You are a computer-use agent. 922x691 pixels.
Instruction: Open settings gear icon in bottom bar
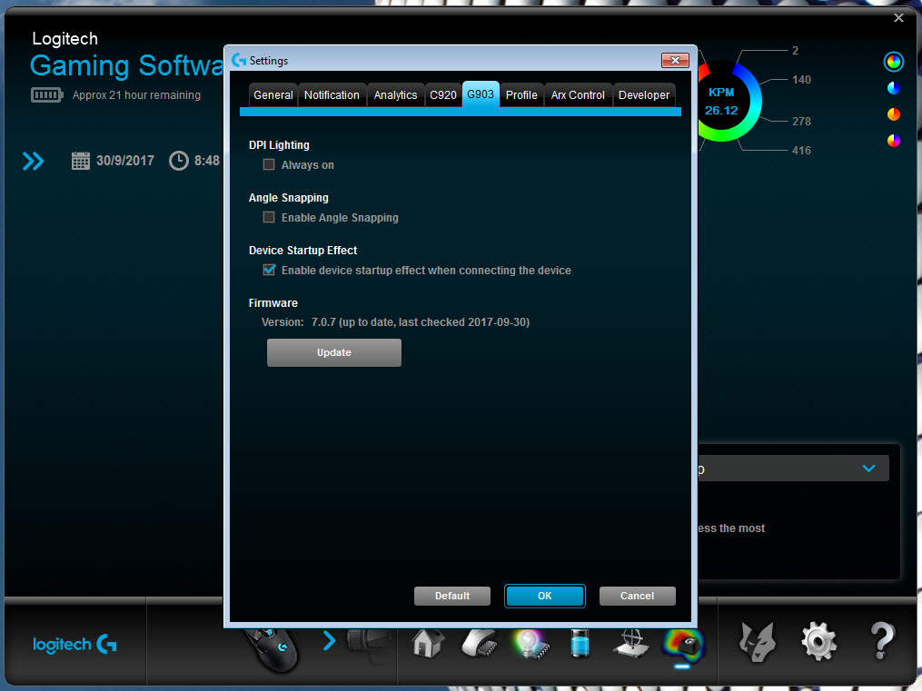point(819,641)
